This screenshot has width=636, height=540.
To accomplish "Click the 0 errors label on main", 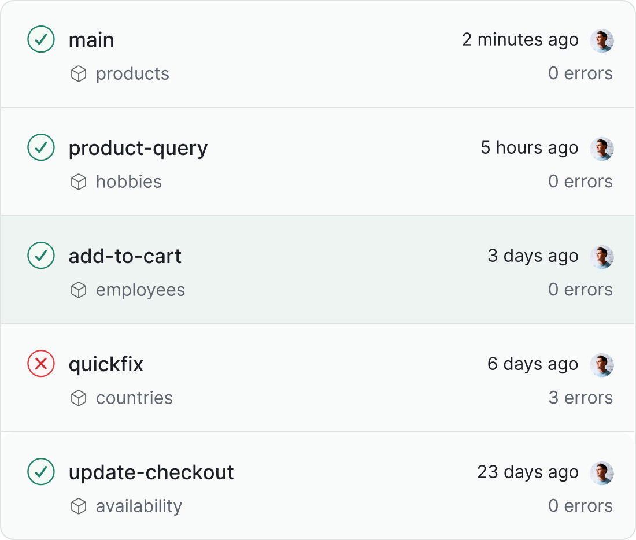I will 580,73.
